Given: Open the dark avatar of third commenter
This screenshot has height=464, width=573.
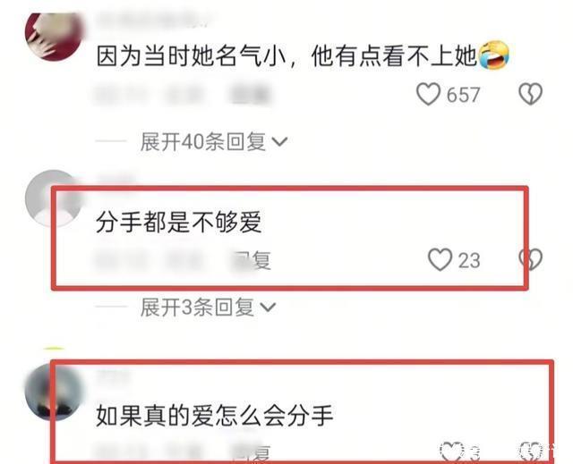Looking at the screenshot, I should coord(54,392).
